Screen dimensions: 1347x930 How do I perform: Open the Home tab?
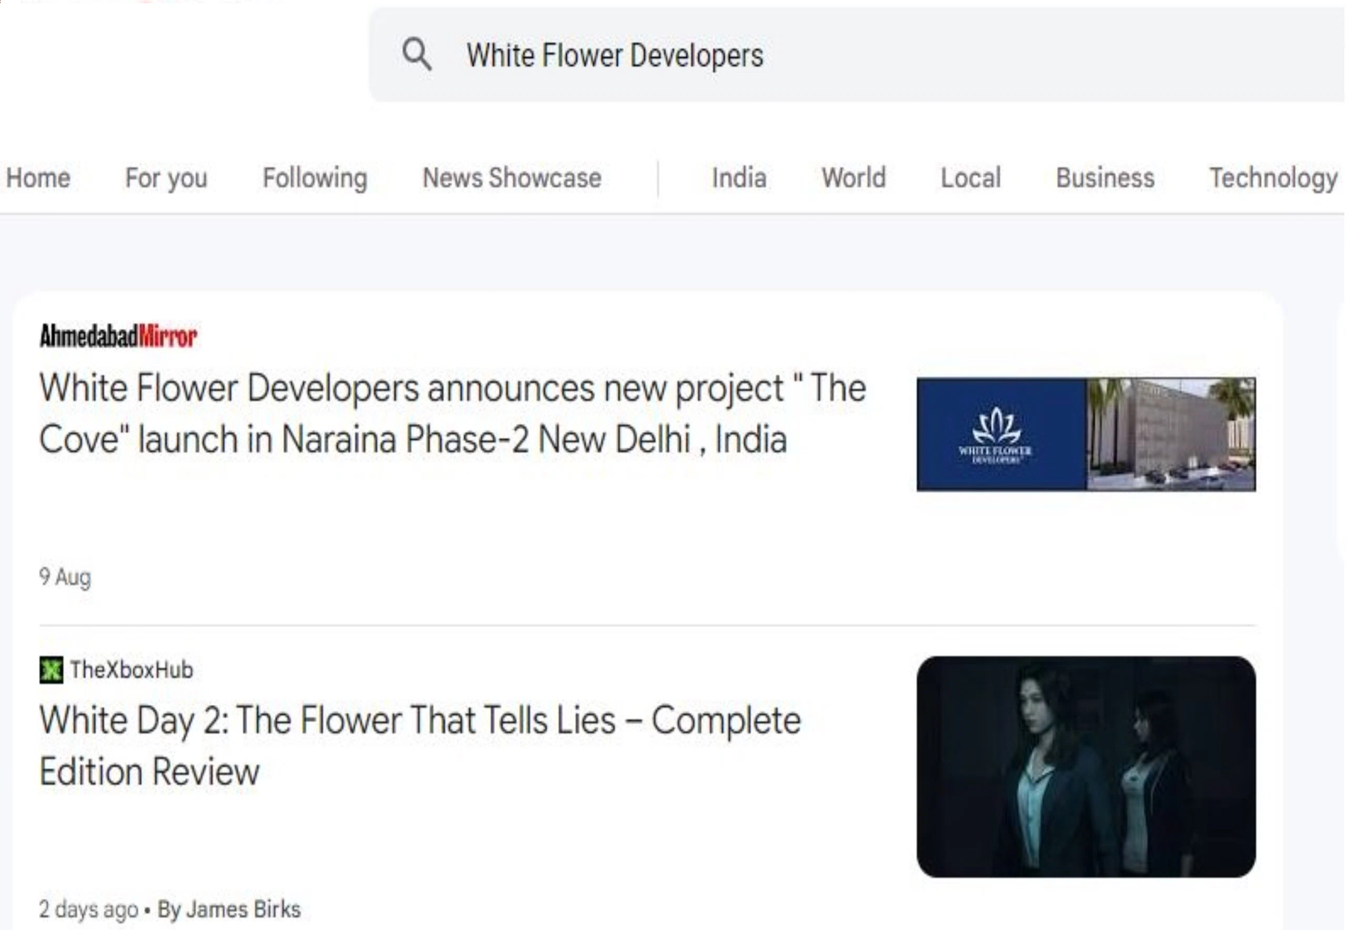(38, 178)
